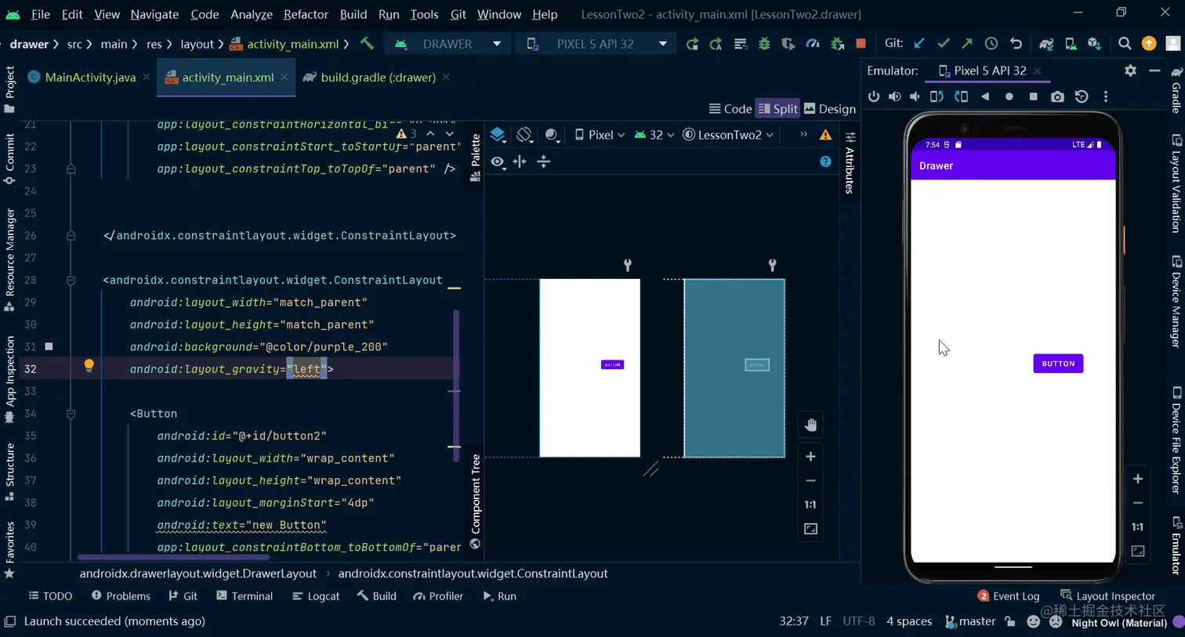Open the Orientation for Preview dropdown
The height and width of the screenshot is (637, 1185).
[525, 135]
